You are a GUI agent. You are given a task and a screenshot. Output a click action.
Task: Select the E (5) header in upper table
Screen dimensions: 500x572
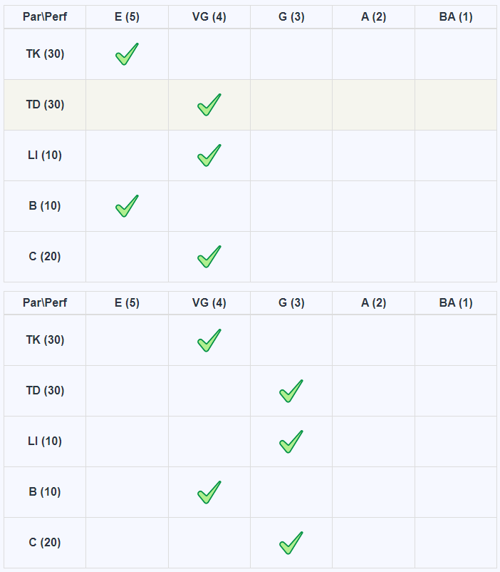point(127,16)
